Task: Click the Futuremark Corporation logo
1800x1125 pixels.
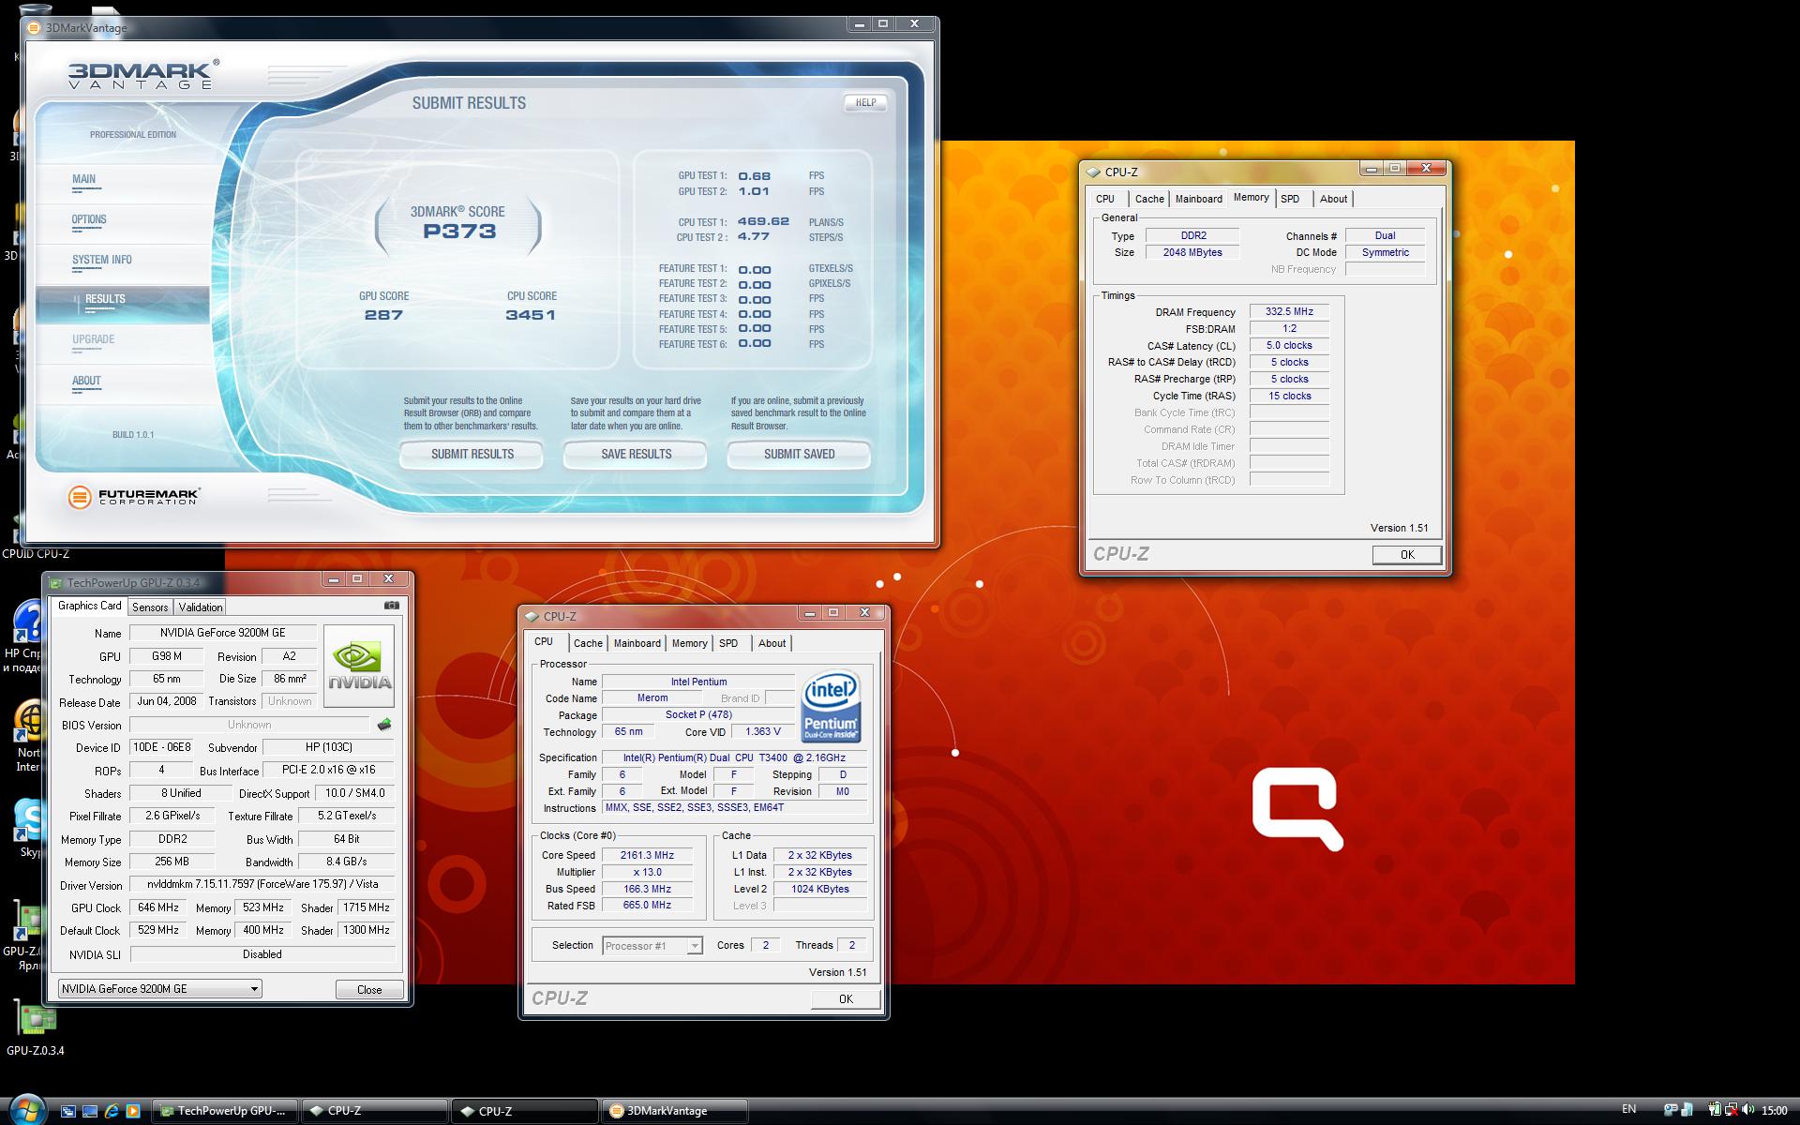Action: [134, 497]
